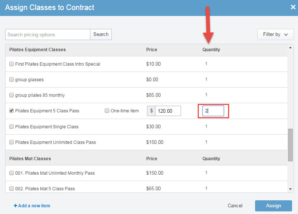
Task: Click the quantity input showing 2
Action: click(214, 111)
